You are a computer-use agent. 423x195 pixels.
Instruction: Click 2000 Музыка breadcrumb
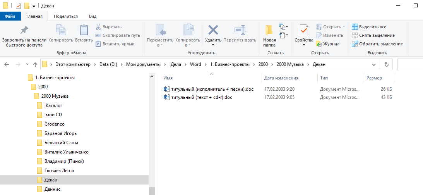click(x=290, y=65)
